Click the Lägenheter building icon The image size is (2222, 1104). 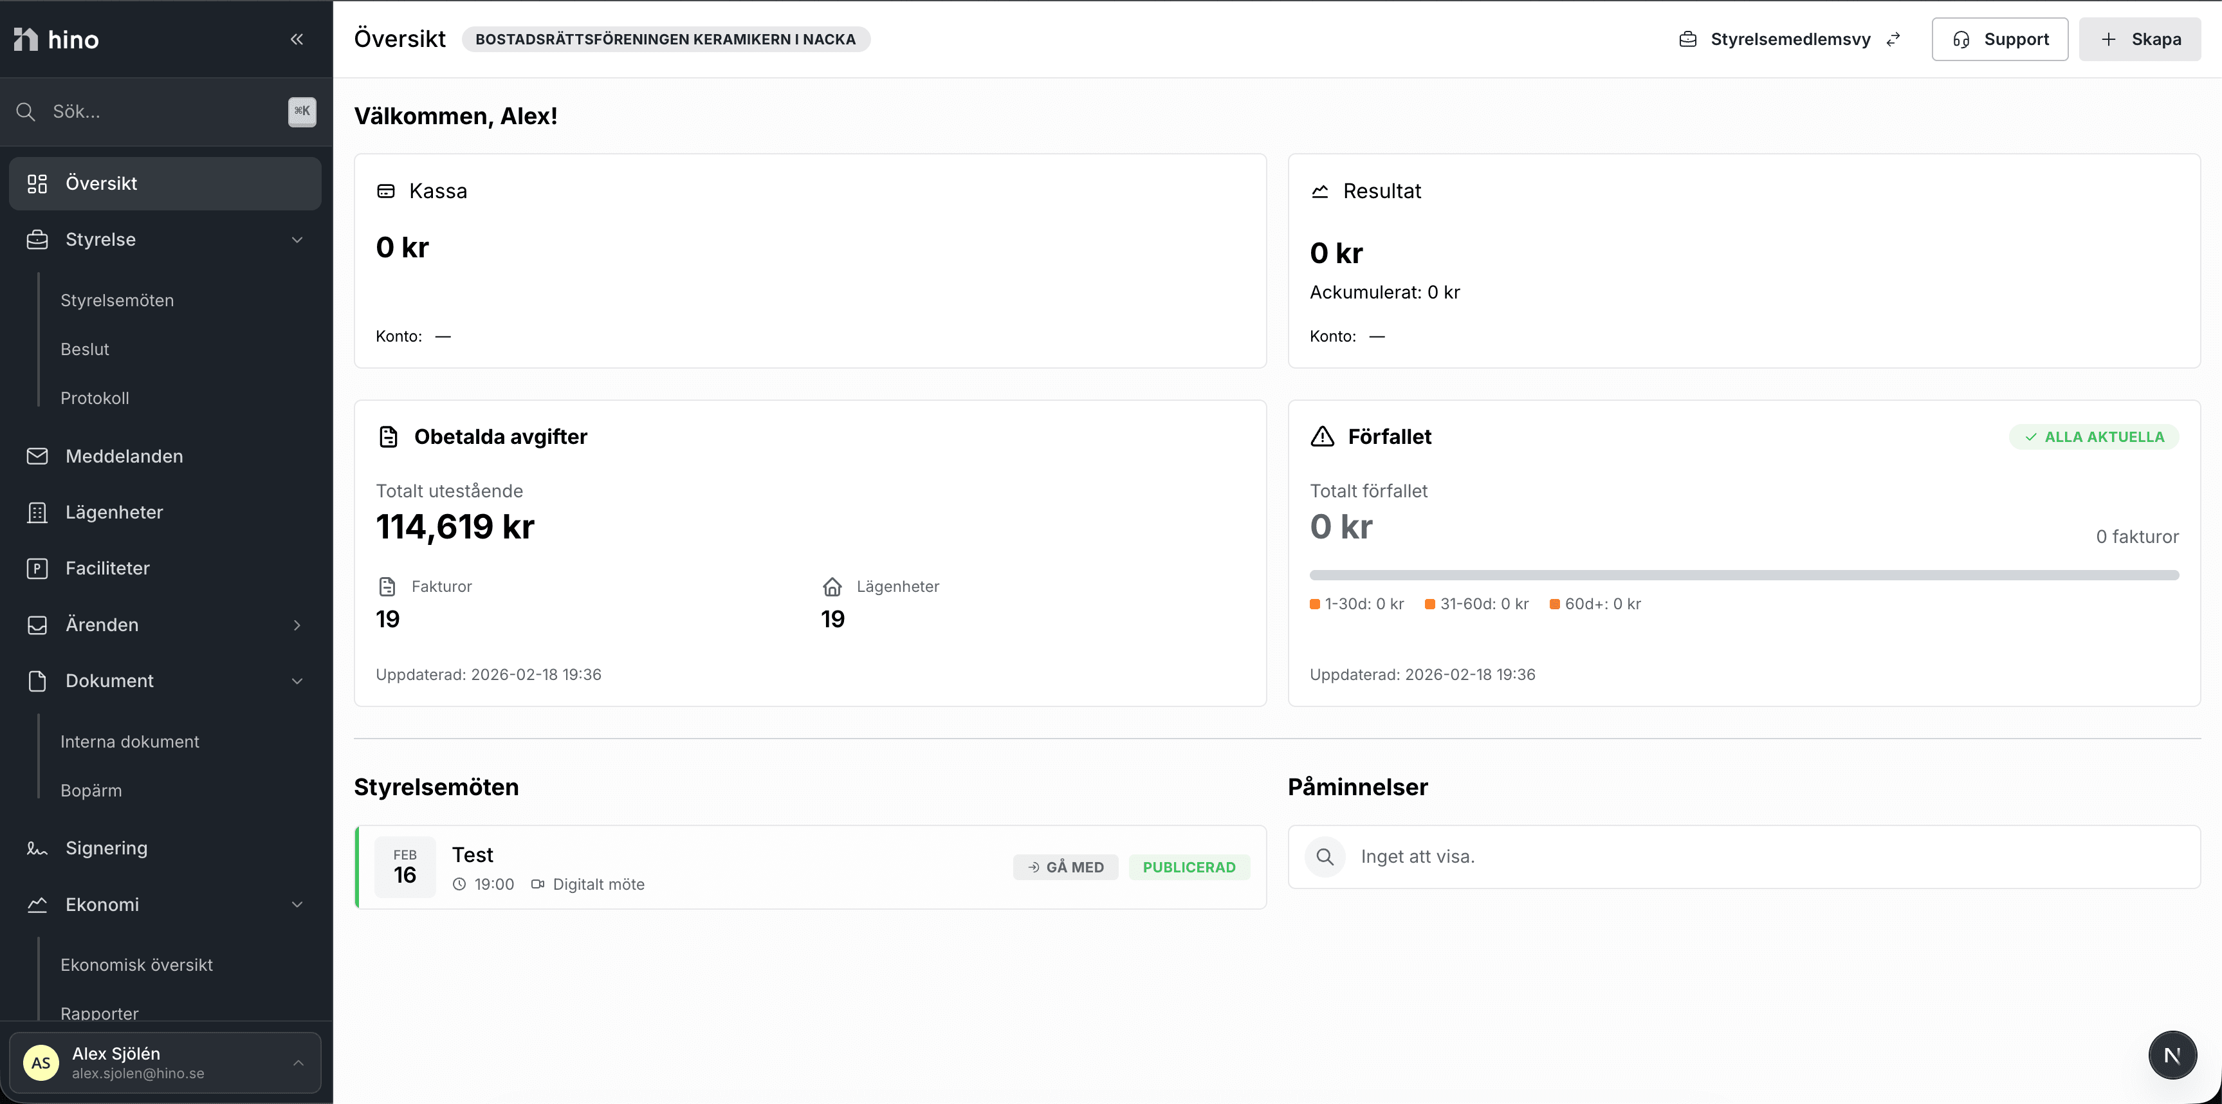[37, 512]
